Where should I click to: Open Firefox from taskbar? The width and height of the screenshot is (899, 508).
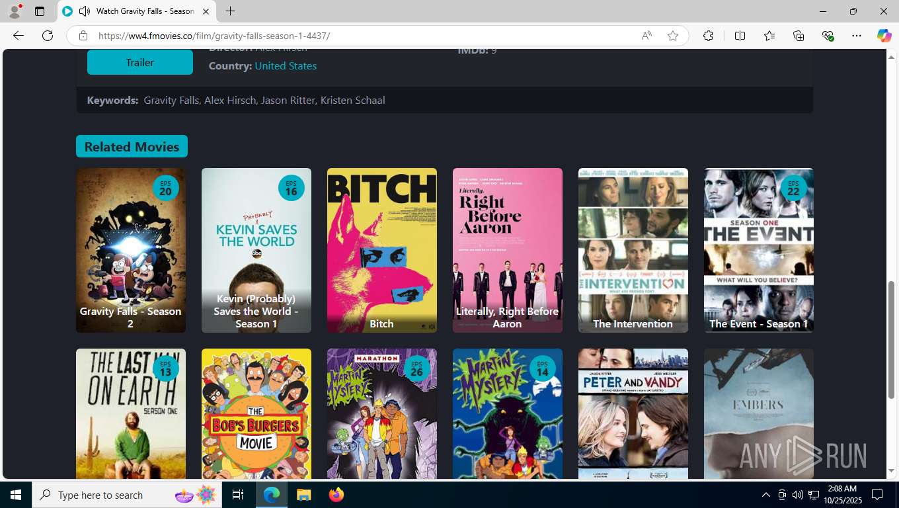click(336, 495)
